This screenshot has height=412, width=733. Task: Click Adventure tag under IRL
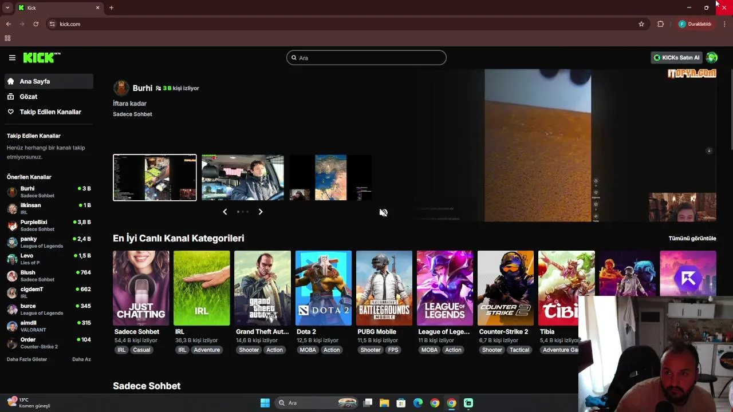[207, 350]
